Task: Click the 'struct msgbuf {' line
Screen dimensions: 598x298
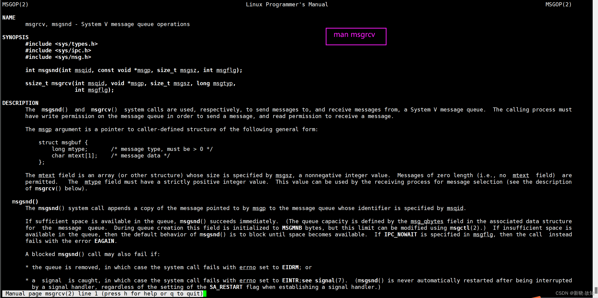Action: [x=63, y=142]
